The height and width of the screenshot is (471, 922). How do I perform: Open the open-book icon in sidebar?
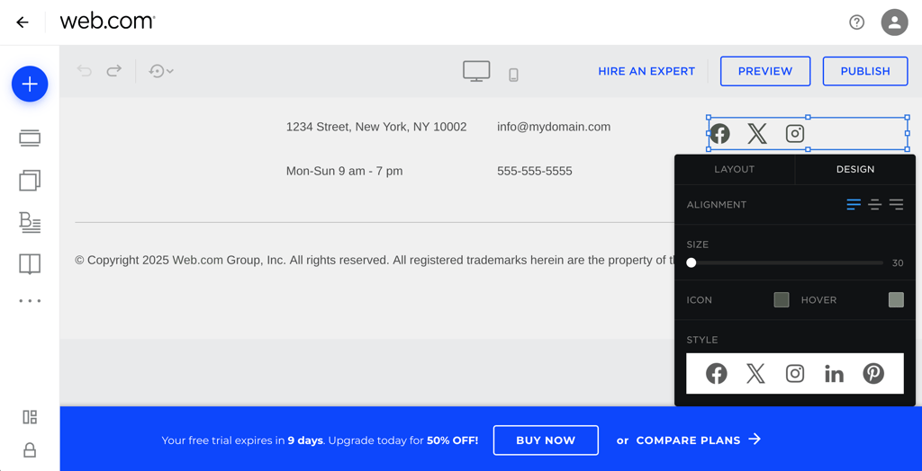point(30,264)
